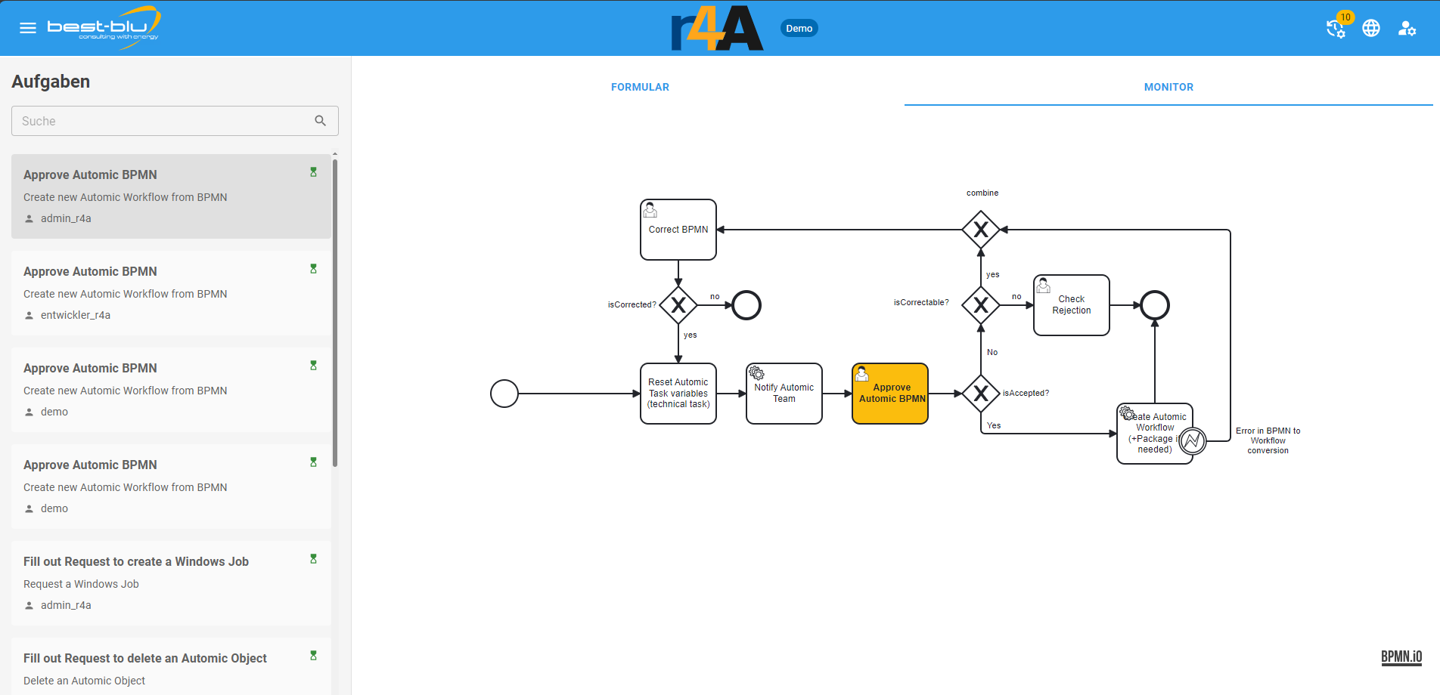Click the best-blu logo
The image size is (1440, 695).
(104, 27)
